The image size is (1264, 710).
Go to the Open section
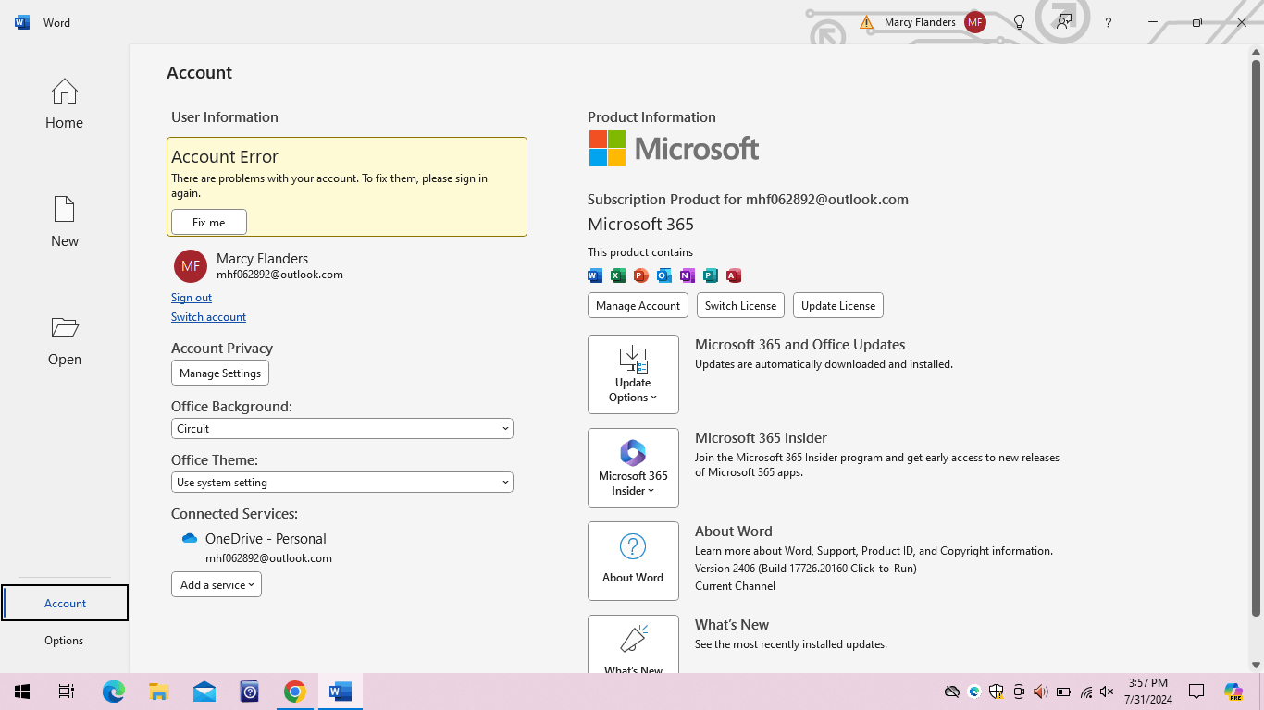point(64,340)
